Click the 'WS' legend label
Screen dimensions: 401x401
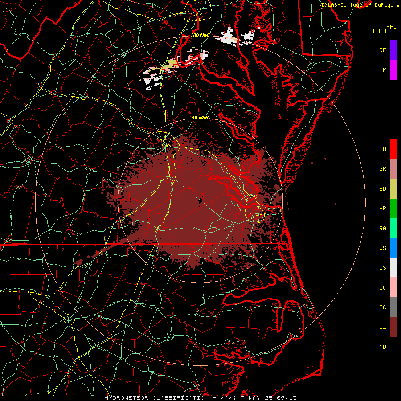[382, 248]
